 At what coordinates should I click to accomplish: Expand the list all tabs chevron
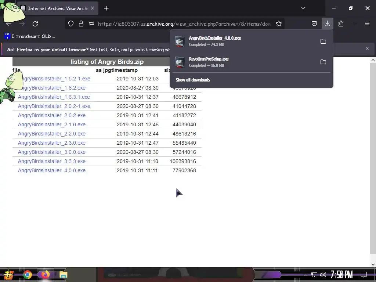303,8
